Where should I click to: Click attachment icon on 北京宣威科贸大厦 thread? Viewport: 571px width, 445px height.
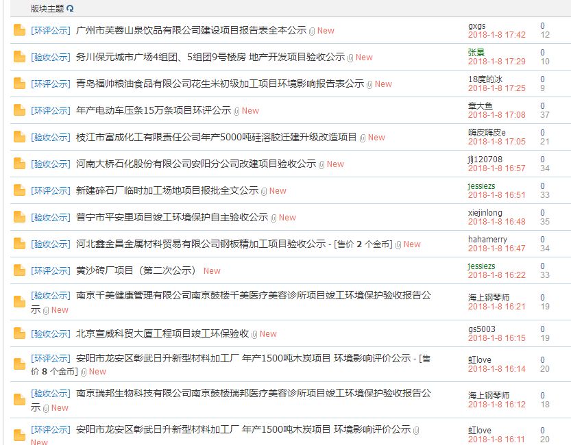(x=254, y=335)
